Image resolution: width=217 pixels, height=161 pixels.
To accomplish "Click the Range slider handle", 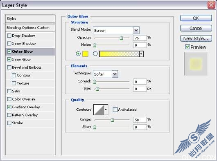I will (x=112, y=120).
